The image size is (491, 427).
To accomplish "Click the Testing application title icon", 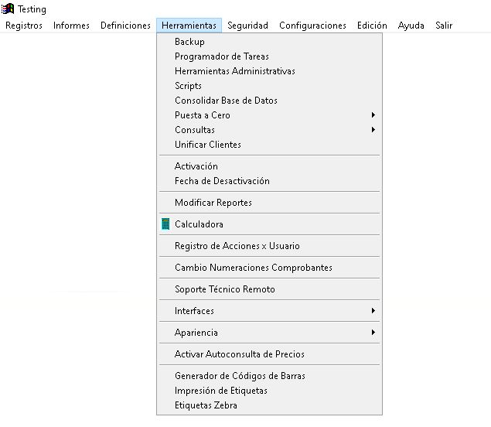I will pos(9,9).
